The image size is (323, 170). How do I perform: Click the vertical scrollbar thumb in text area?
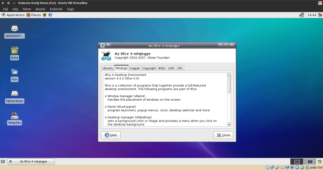(229, 85)
